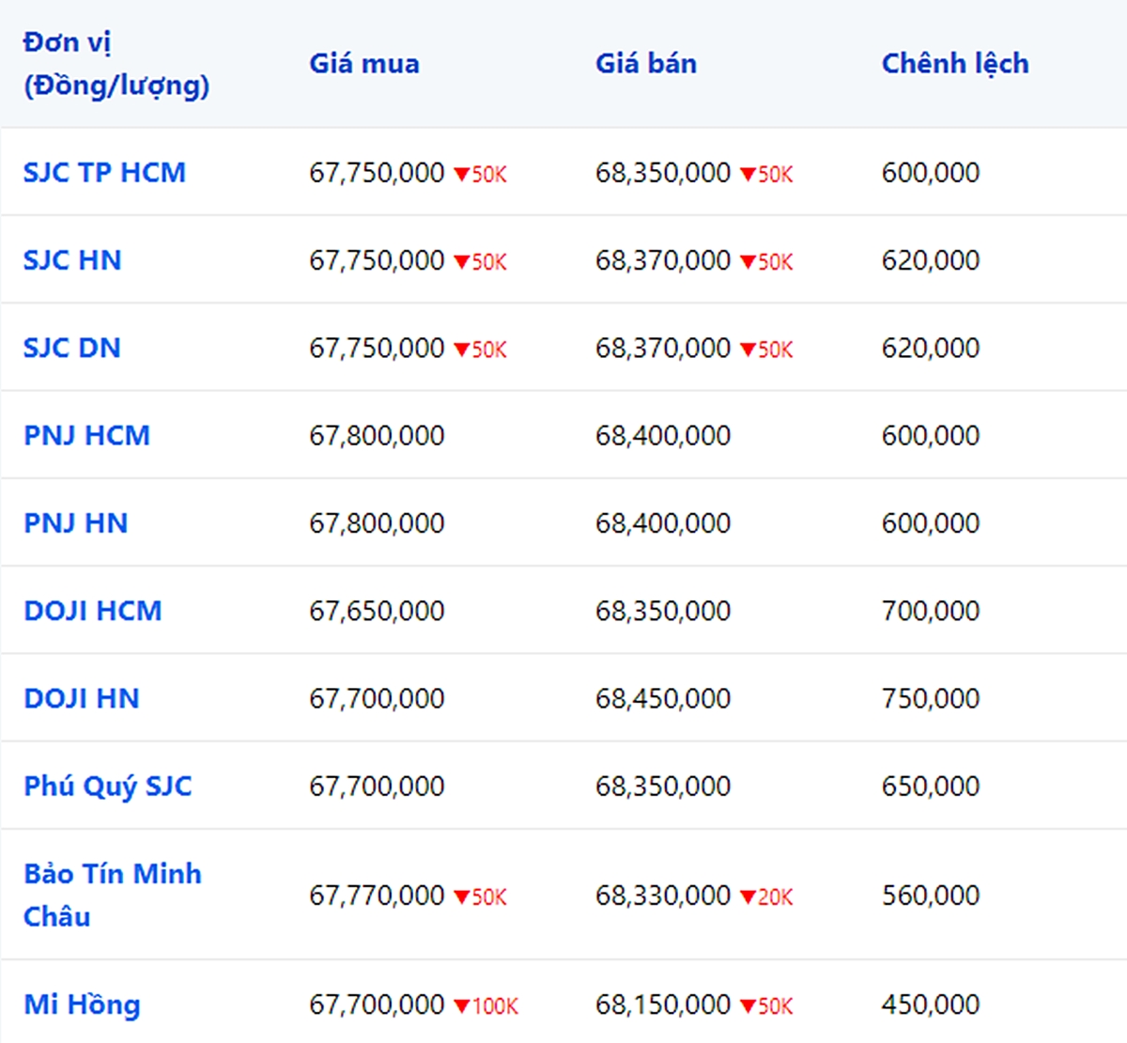The image size is (1127, 1043).
Task: Go to the Bảo Tín Minh Châu link
Action: pos(112,895)
